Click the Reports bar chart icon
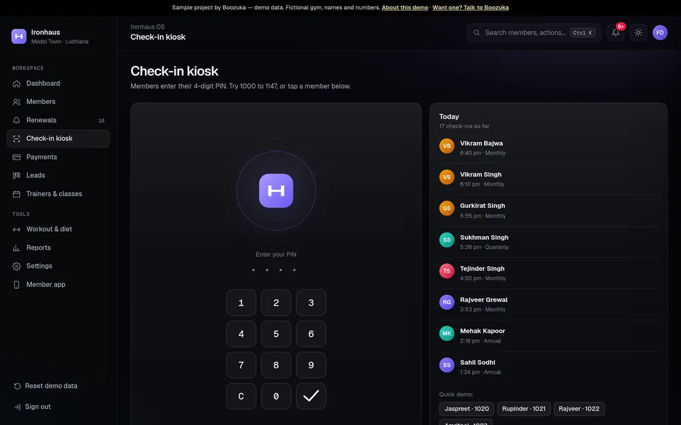The width and height of the screenshot is (681, 425). coord(17,248)
